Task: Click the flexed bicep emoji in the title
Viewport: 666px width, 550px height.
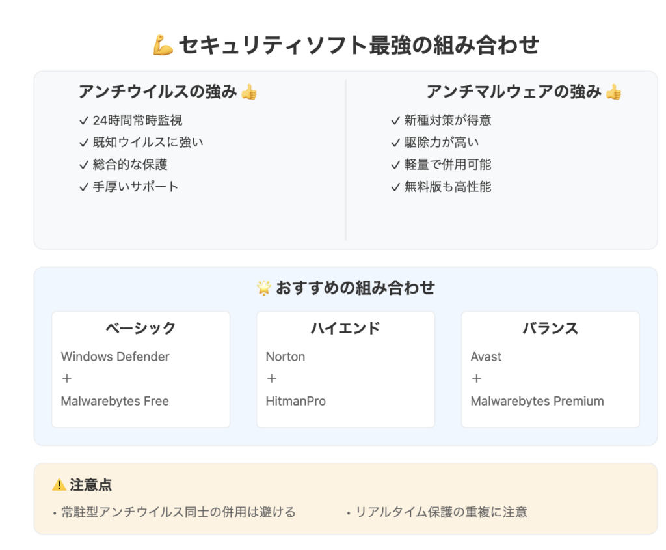Action: [163, 46]
